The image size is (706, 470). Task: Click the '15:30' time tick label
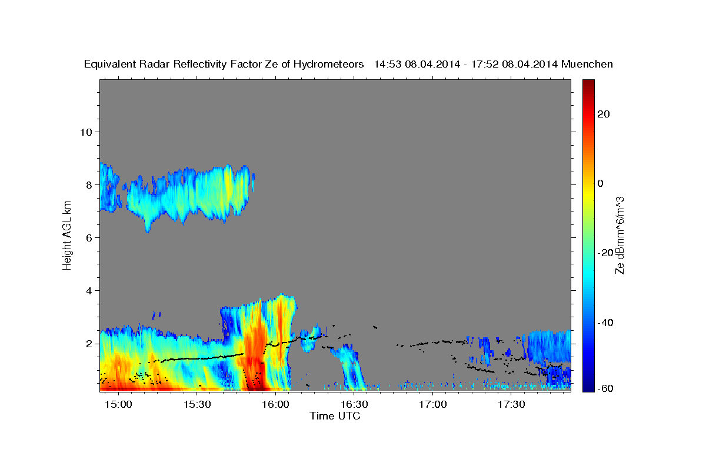[197, 404]
